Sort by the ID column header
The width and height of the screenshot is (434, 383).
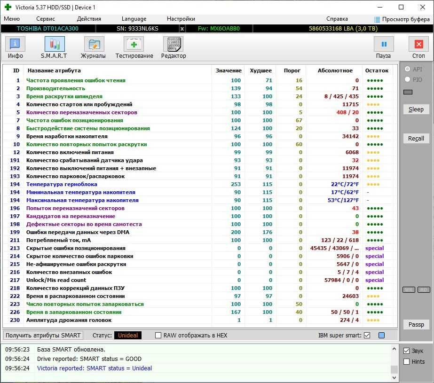pos(16,70)
